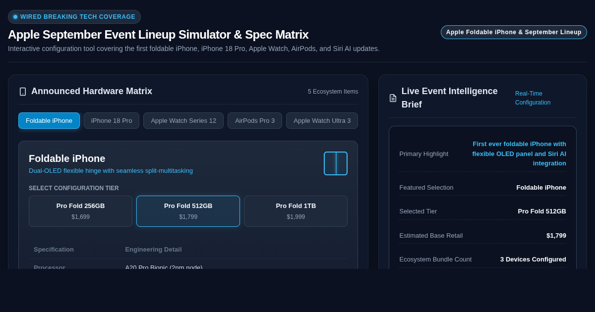The image size is (595, 312).
Task: Click the Selected Tier value Pro Fold 512GB
Action: (542, 211)
